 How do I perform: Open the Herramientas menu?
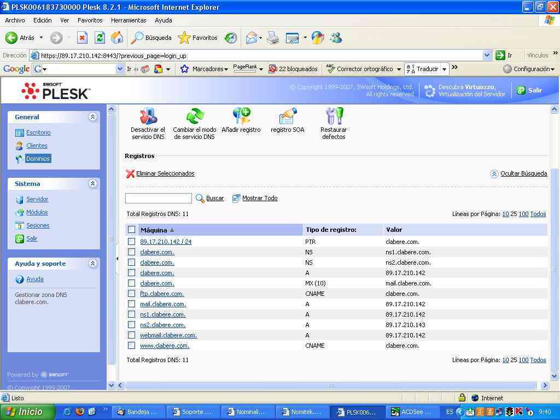coord(129,20)
